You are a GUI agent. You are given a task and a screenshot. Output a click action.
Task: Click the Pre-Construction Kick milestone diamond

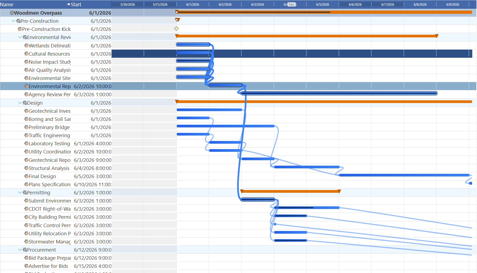(177, 28)
